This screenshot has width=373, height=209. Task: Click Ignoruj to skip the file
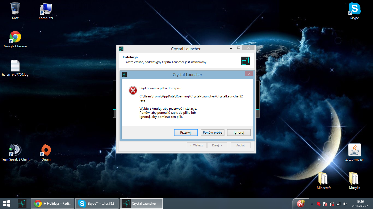point(239,133)
